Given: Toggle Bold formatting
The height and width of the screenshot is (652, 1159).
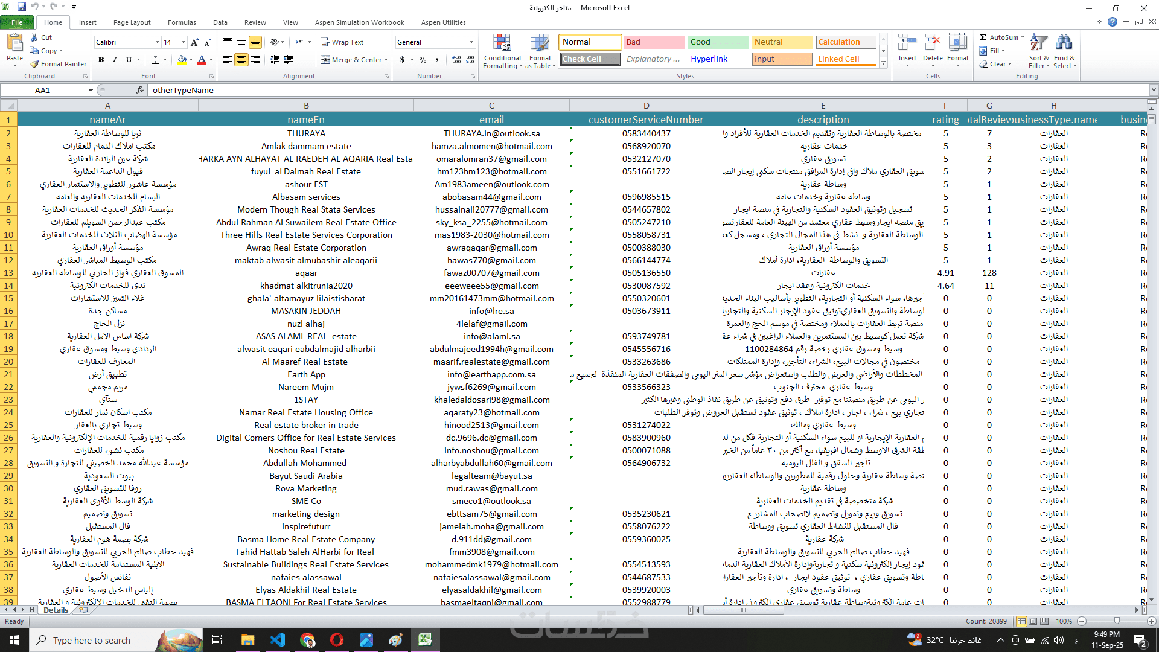Looking at the screenshot, I should click(x=101, y=60).
